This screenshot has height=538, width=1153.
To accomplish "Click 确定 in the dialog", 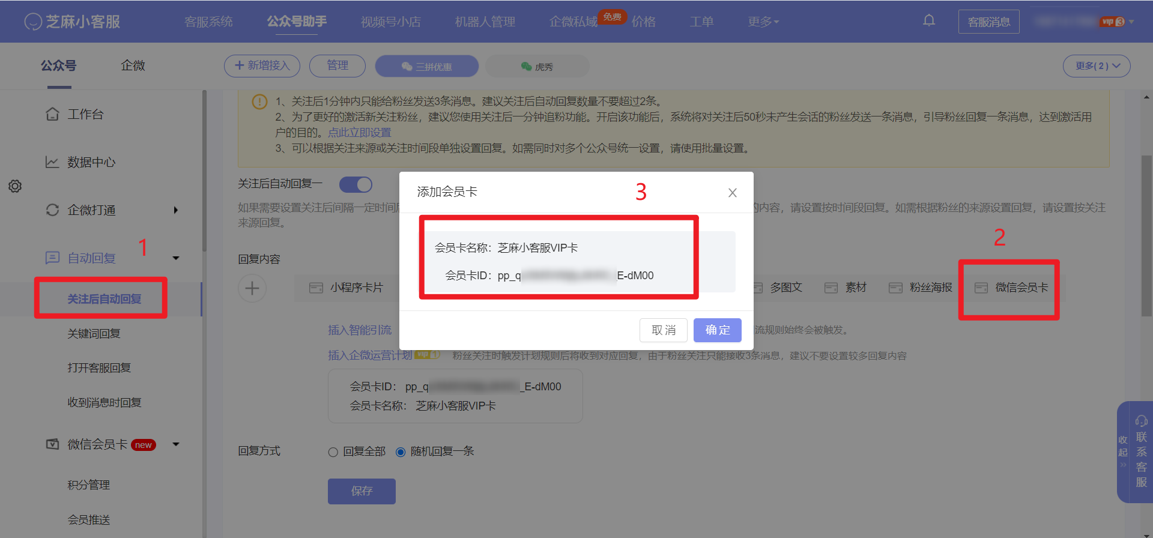I will coord(718,330).
